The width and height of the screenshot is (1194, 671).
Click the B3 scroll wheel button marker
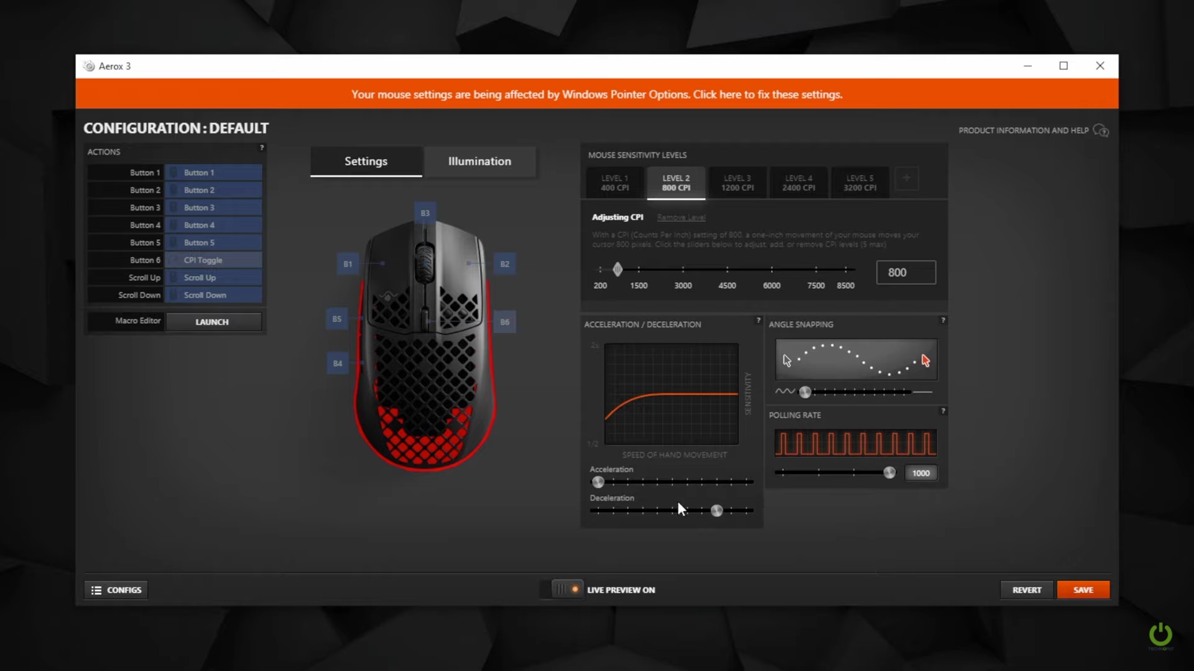pos(425,213)
